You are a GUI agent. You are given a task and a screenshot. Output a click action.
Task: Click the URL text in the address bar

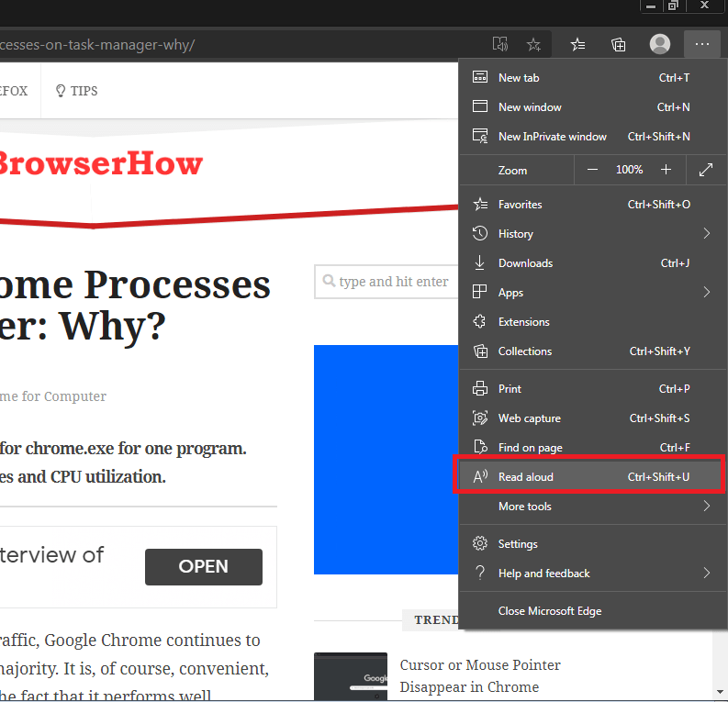click(x=97, y=45)
